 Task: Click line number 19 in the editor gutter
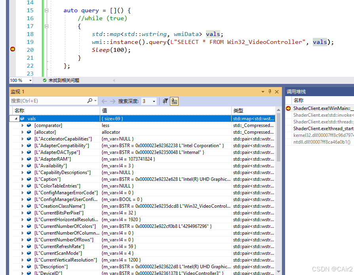(x=30, y=42)
